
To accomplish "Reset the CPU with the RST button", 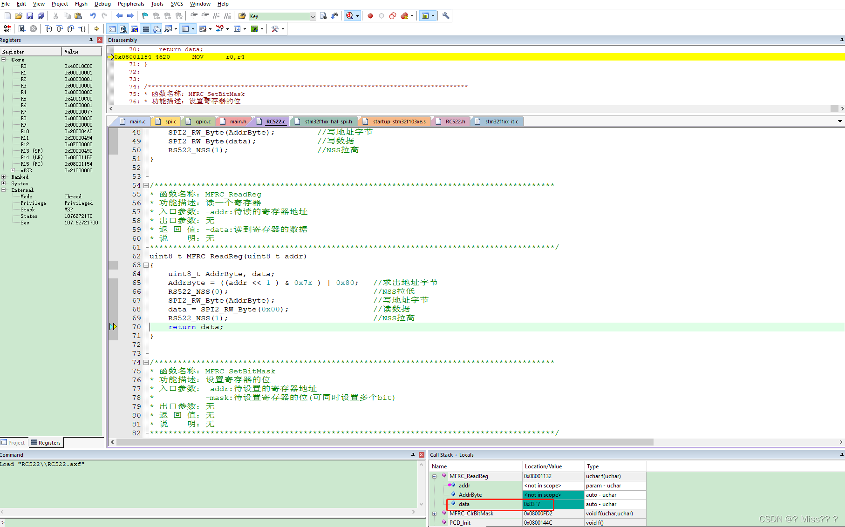I will 7,29.
